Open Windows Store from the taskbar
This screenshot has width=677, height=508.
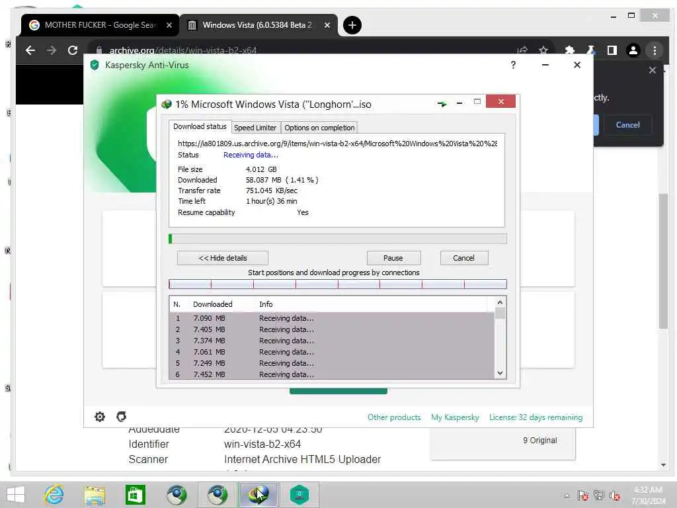[135, 495]
